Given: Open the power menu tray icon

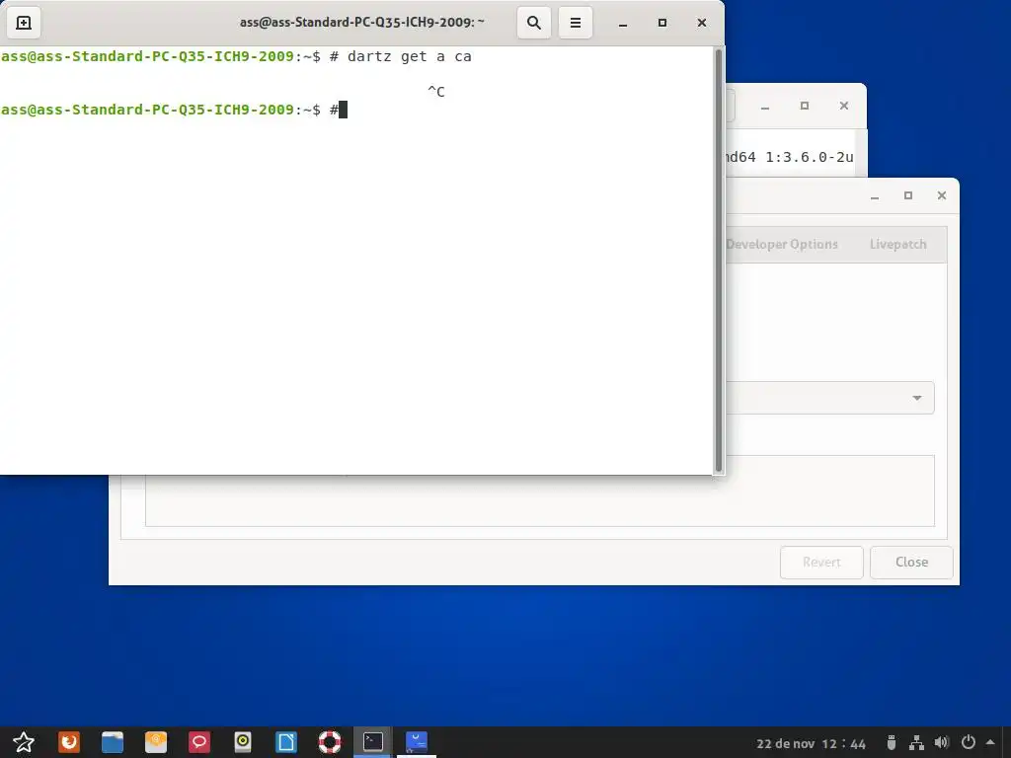Looking at the screenshot, I should coord(968,743).
